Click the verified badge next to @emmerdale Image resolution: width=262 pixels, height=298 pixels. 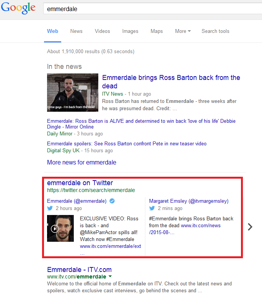112,201
